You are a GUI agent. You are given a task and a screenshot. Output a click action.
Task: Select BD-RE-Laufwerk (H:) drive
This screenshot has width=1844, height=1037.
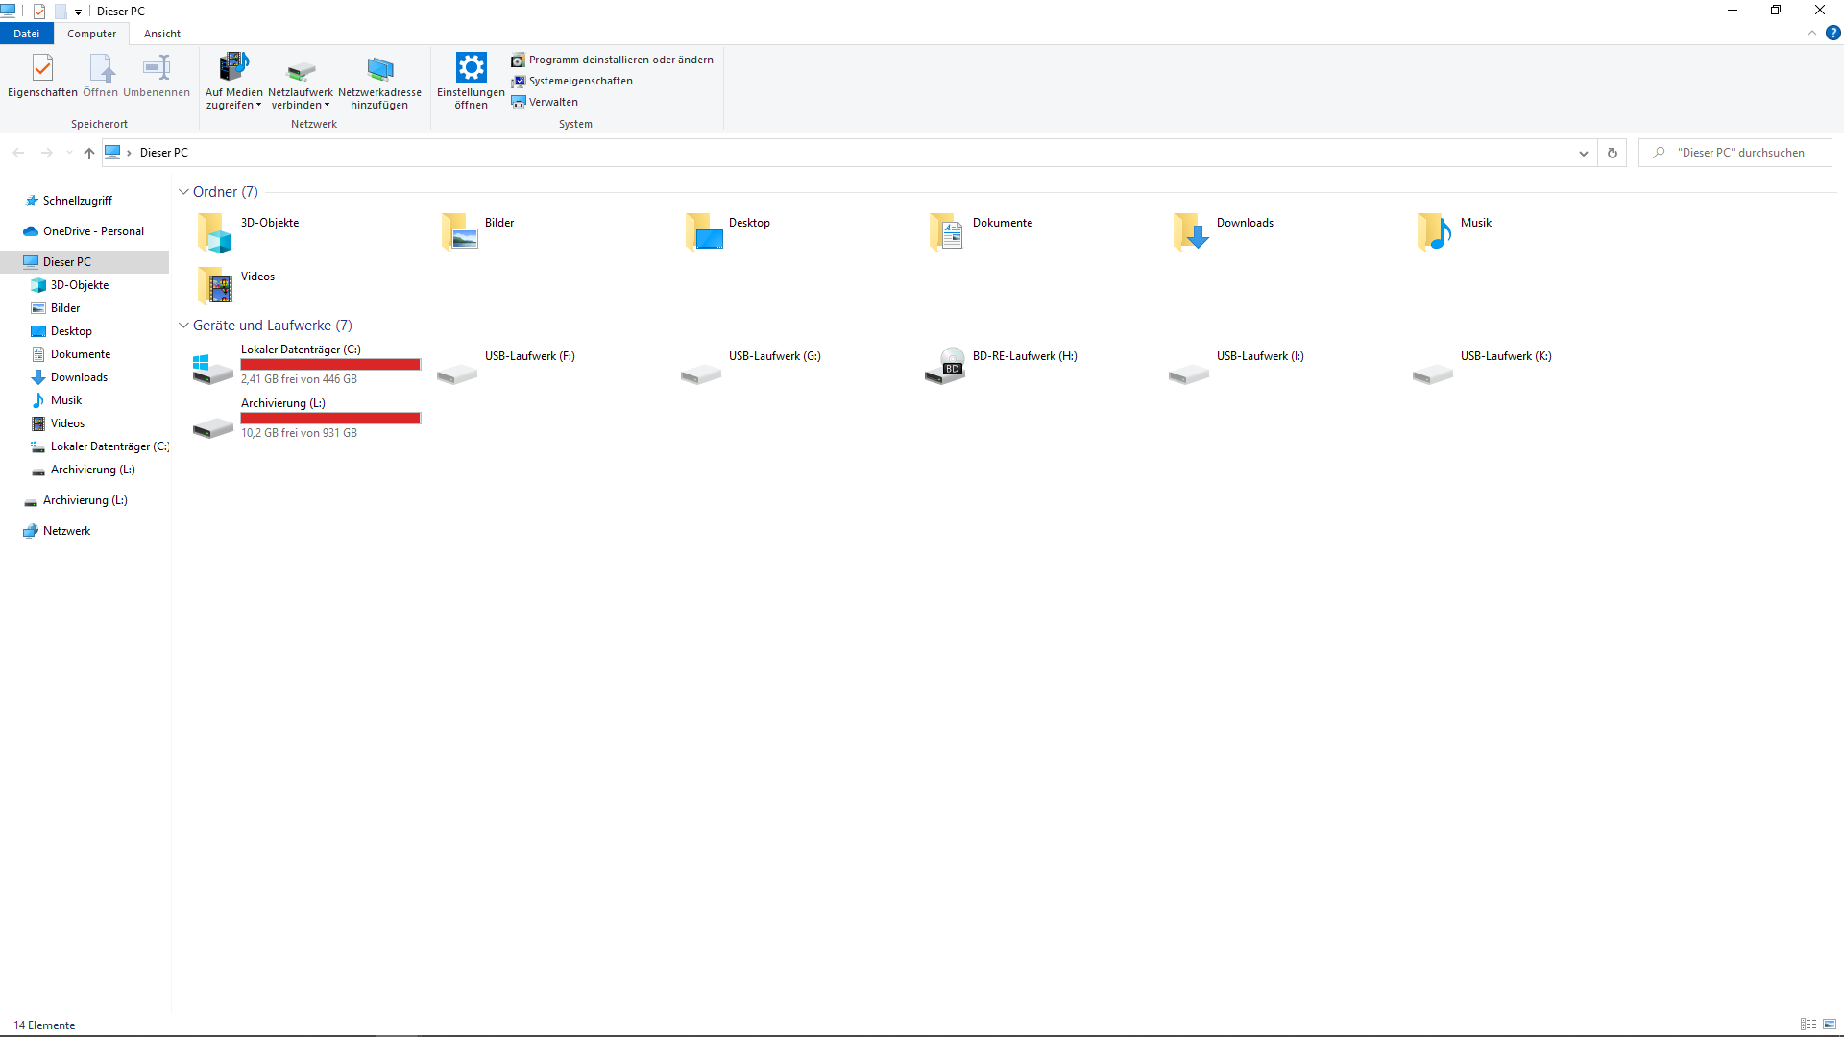point(1025,356)
